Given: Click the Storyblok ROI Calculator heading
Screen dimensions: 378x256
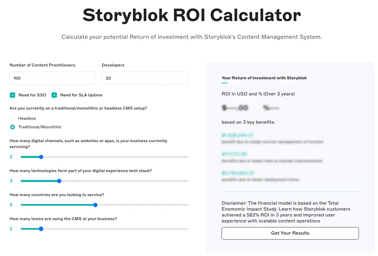Looking at the screenshot, I should tap(192, 15).
